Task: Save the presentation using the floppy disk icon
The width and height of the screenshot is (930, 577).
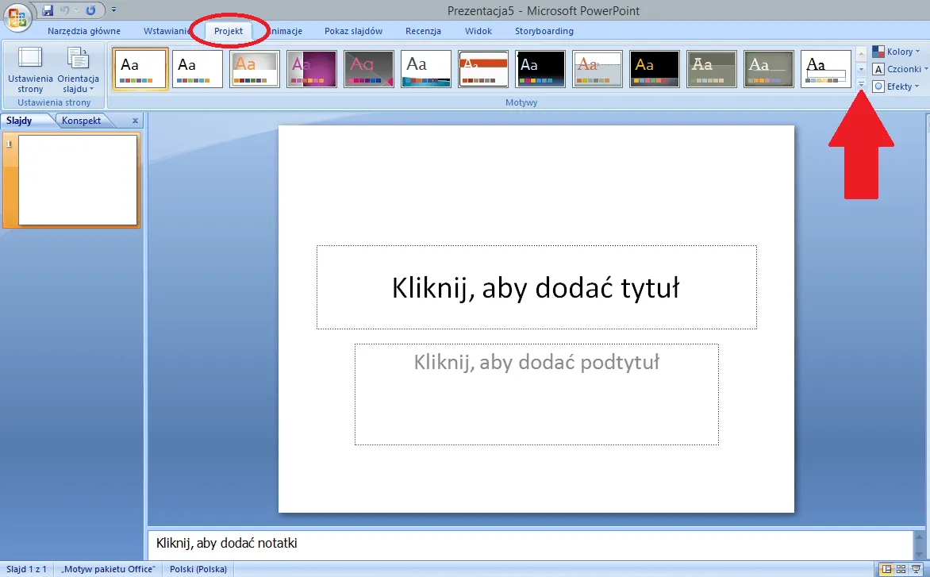Action: pyautogui.click(x=48, y=10)
